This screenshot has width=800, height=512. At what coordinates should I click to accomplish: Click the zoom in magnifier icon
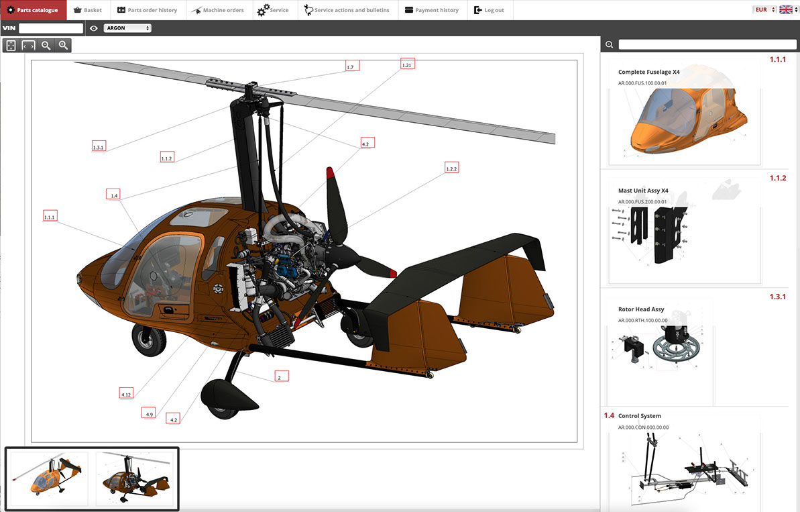(63, 46)
